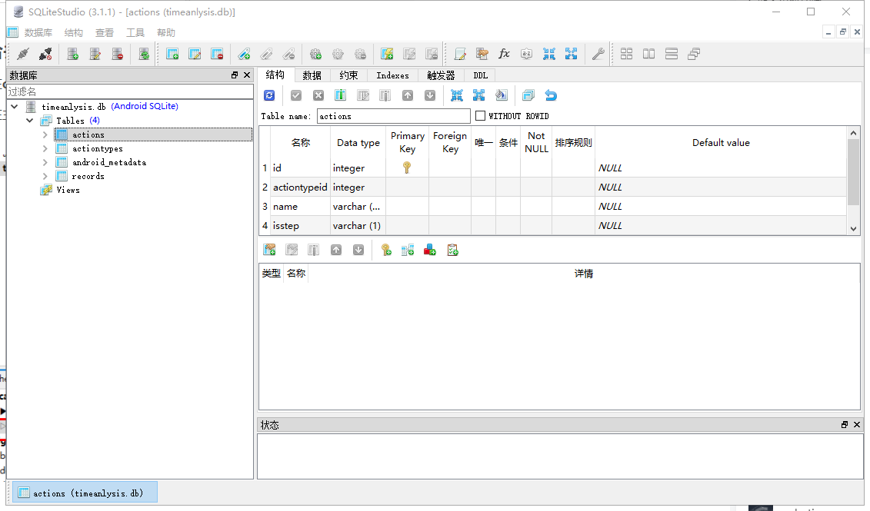Tile windows horizontally icon
The height and width of the screenshot is (511, 870).
672,54
